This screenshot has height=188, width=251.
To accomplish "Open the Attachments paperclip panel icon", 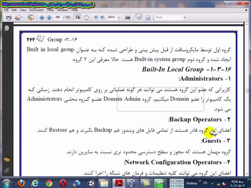I will 7,170.
